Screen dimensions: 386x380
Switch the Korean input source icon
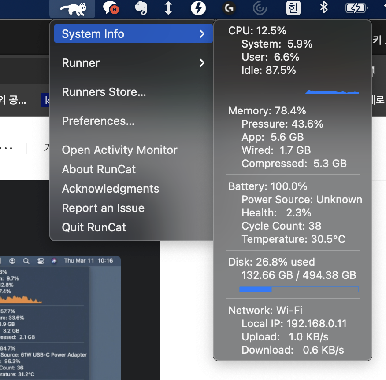click(x=293, y=8)
